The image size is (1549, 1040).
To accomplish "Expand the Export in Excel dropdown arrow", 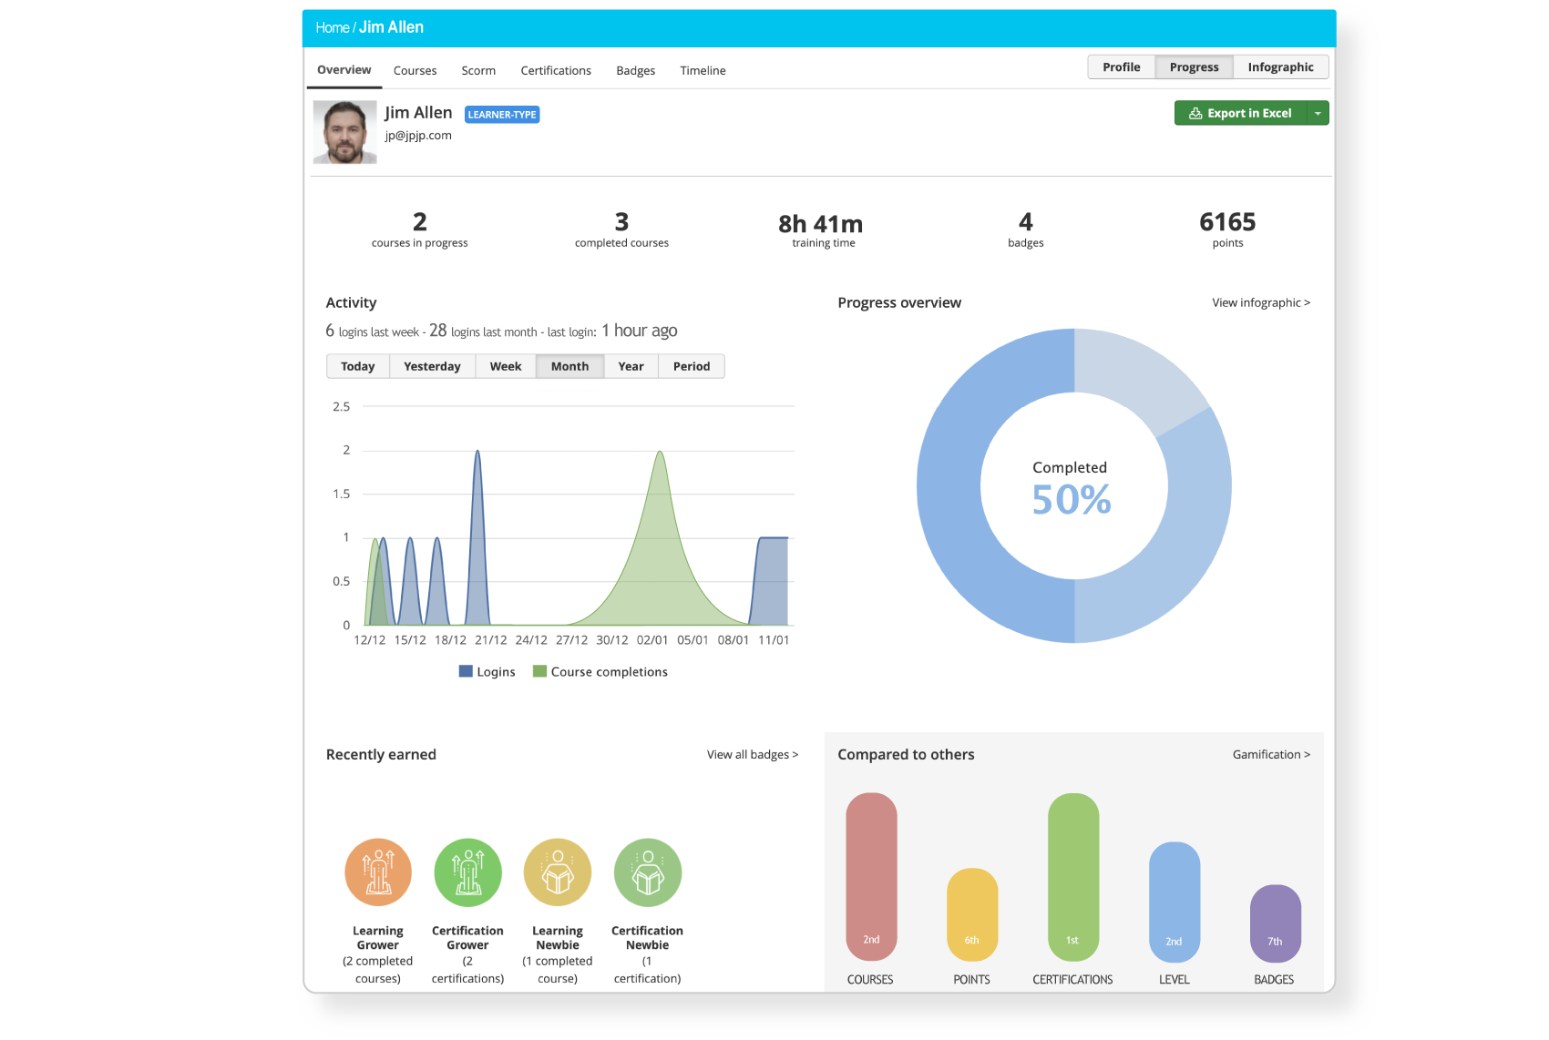I will [x=1318, y=113].
